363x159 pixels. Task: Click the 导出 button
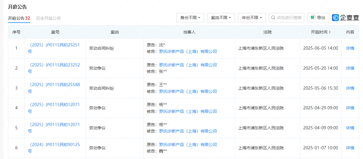(x=318, y=18)
